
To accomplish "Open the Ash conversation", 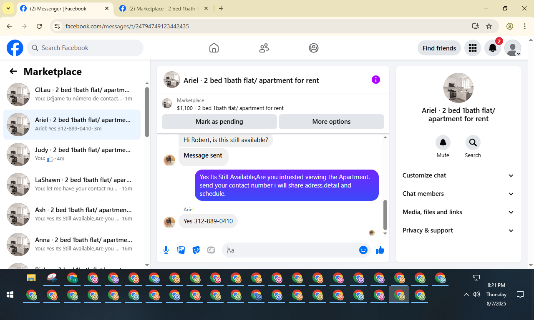I will click(x=72, y=215).
